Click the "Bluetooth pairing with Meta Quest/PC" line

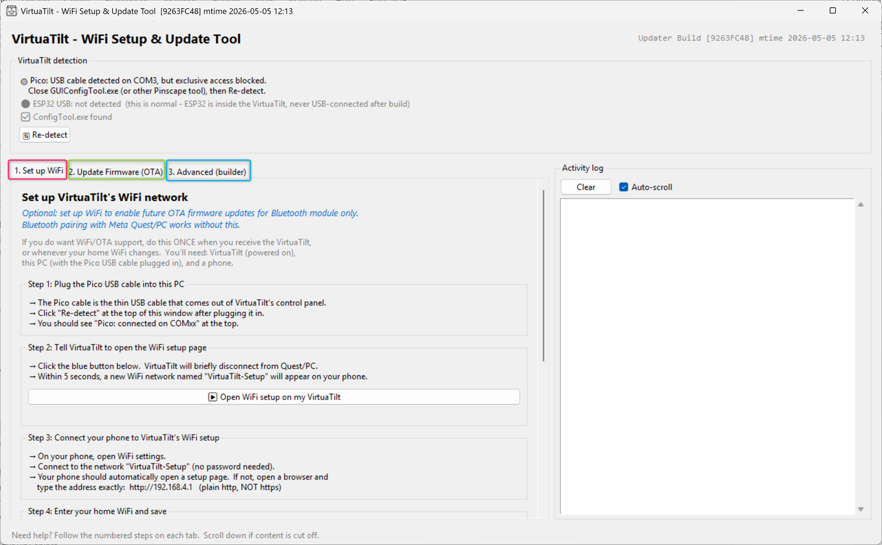(x=131, y=225)
